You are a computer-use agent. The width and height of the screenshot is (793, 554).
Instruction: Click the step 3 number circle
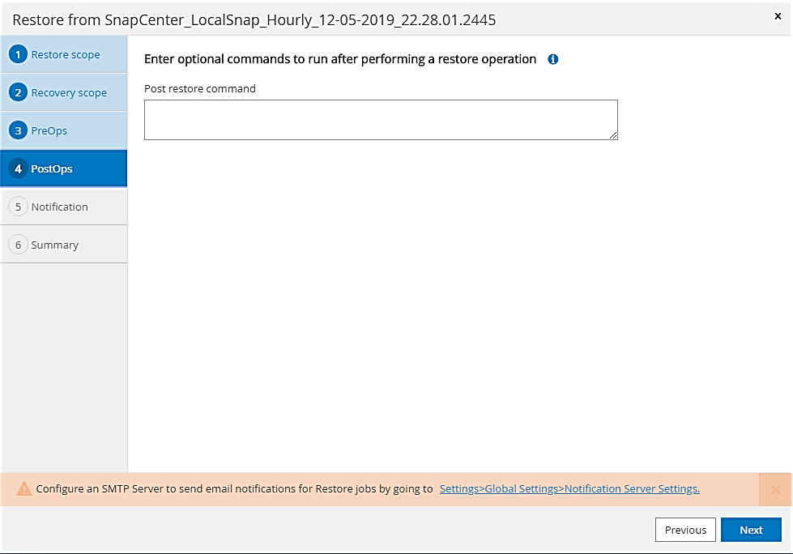click(18, 130)
